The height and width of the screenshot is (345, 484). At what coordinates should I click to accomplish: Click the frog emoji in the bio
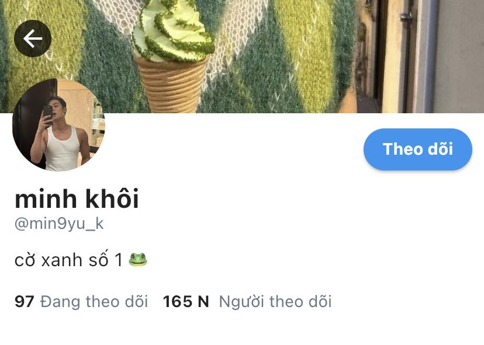coord(138,260)
